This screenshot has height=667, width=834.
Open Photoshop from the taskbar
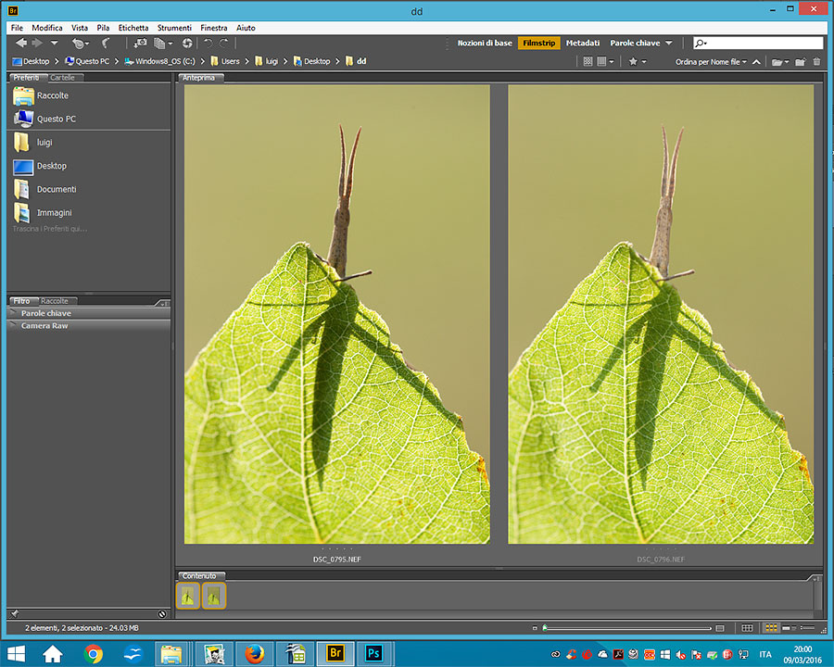[374, 653]
